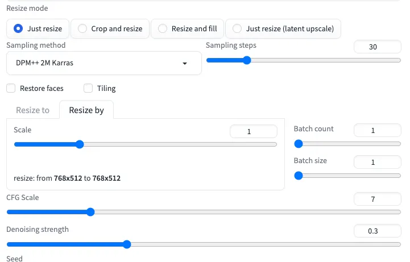Open the Resize by tab
This screenshot has width=410, height=262.
click(86, 110)
